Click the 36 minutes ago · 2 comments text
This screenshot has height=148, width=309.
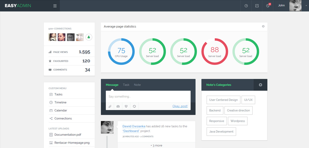[x=138, y=136]
